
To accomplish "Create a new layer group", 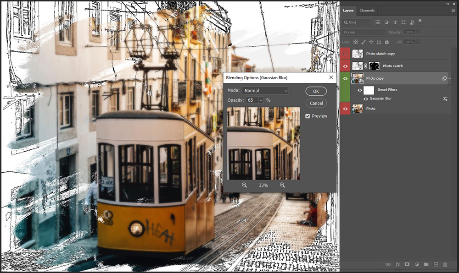I will click(x=426, y=265).
